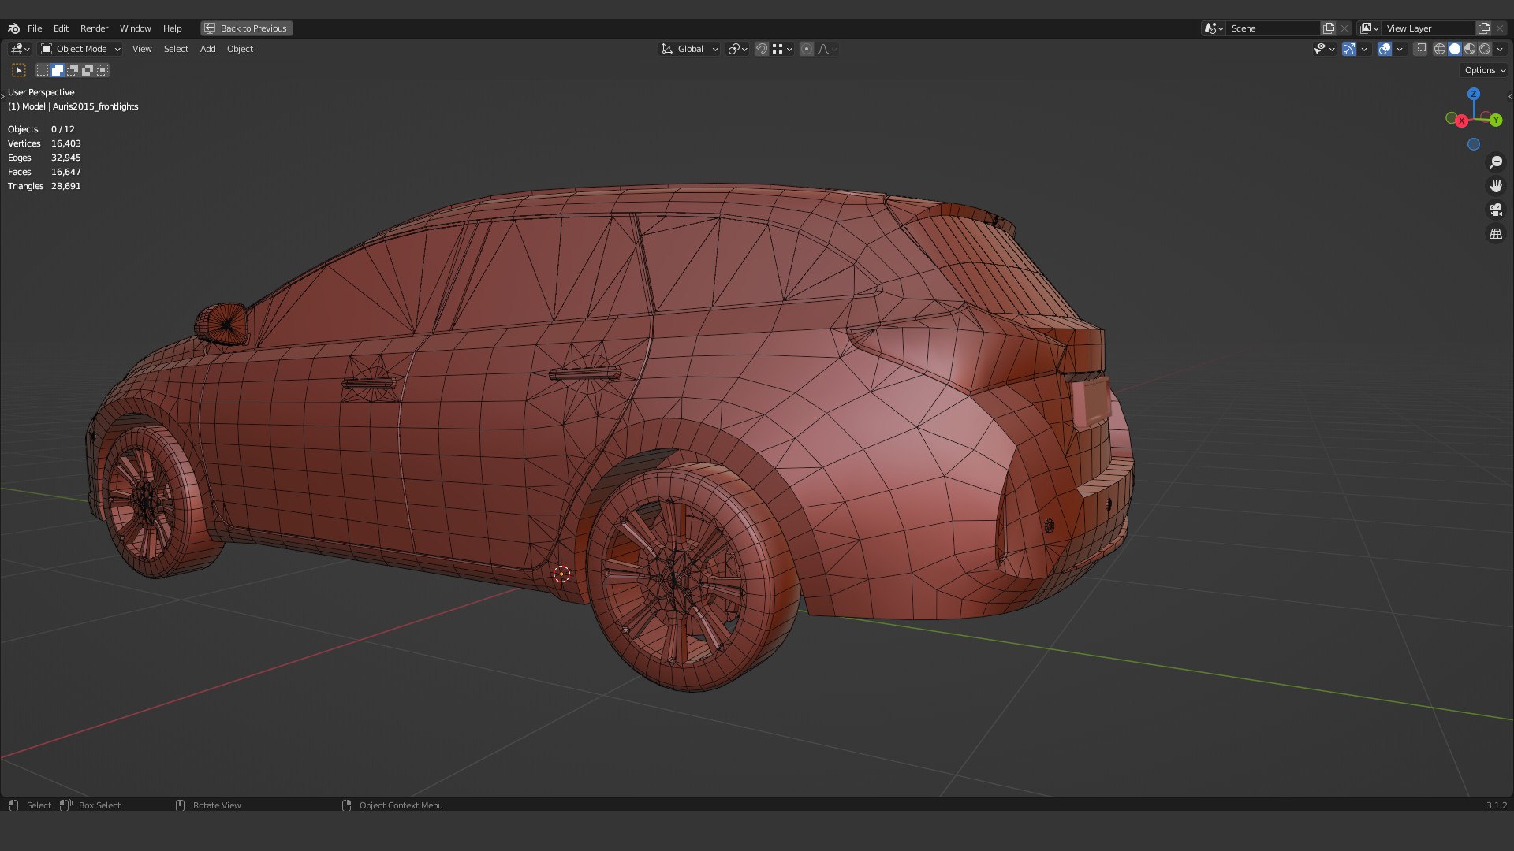Click the Object Context Menu status hint
This screenshot has height=851, width=1514.
click(393, 805)
